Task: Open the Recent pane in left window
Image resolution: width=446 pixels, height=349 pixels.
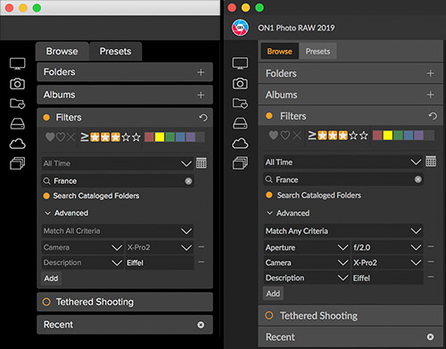Action: click(125, 325)
